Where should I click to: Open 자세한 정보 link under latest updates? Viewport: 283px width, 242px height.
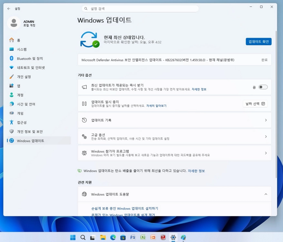pyautogui.click(x=199, y=89)
